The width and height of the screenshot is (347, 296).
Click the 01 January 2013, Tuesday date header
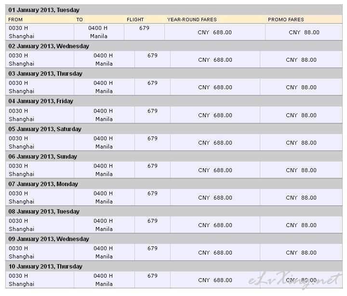point(44,10)
